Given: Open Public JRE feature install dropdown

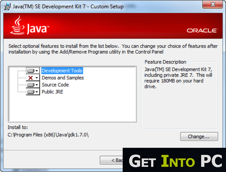Looking at the screenshot, I should 33,92.
